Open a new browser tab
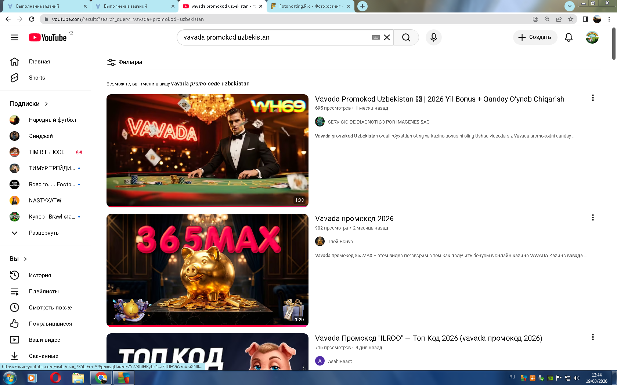The height and width of the screenshot is (385, 617). click(x=362, y=6)
